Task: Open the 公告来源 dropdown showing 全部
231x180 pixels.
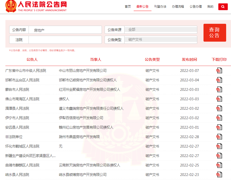Action: tap(161, 30)
